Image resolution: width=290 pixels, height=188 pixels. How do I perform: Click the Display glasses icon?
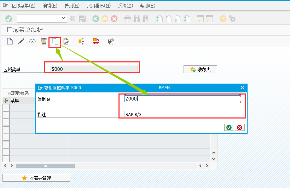click(x=33, y=41)
